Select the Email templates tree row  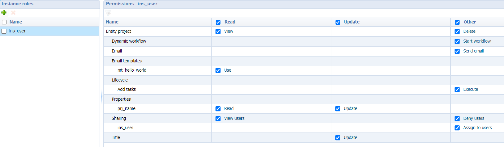[x=127, y=61]
